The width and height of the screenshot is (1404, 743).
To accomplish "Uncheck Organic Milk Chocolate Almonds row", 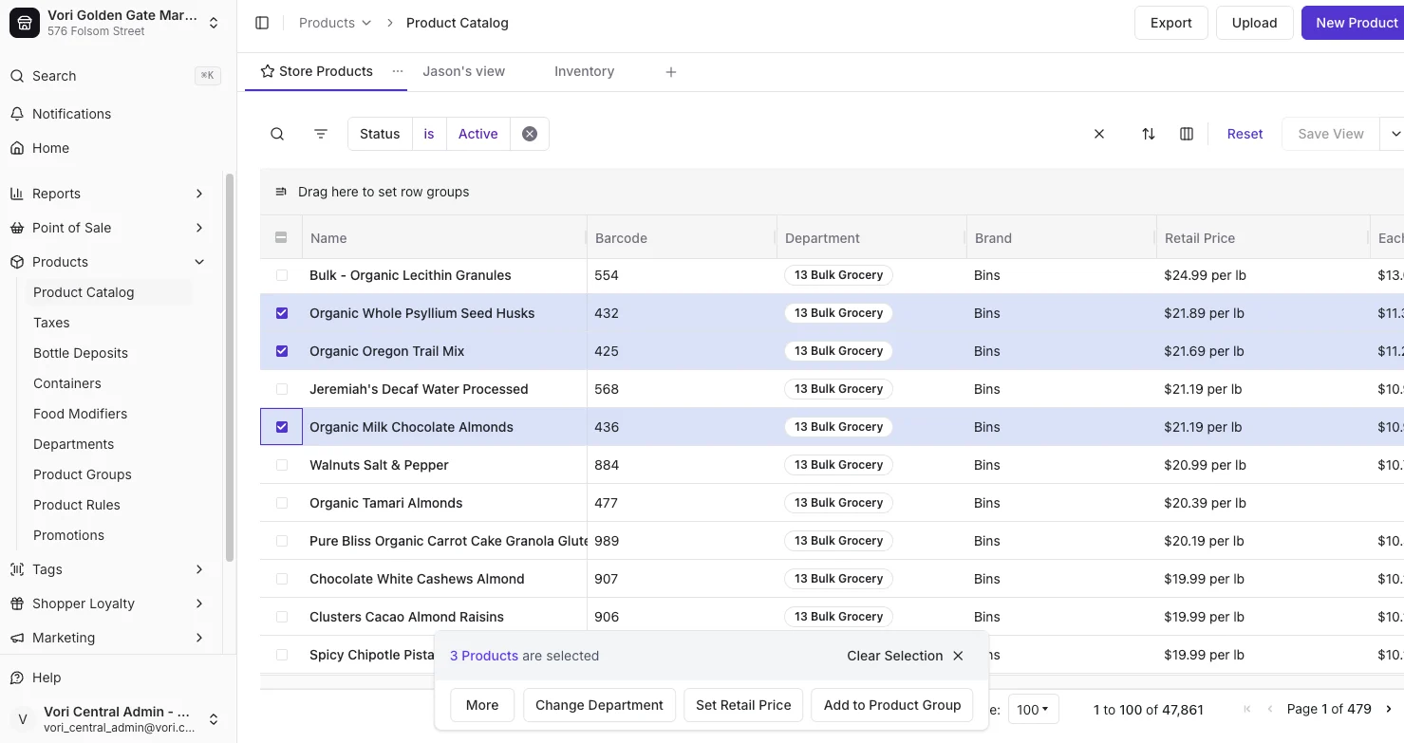I will click(x=281, y=427).
